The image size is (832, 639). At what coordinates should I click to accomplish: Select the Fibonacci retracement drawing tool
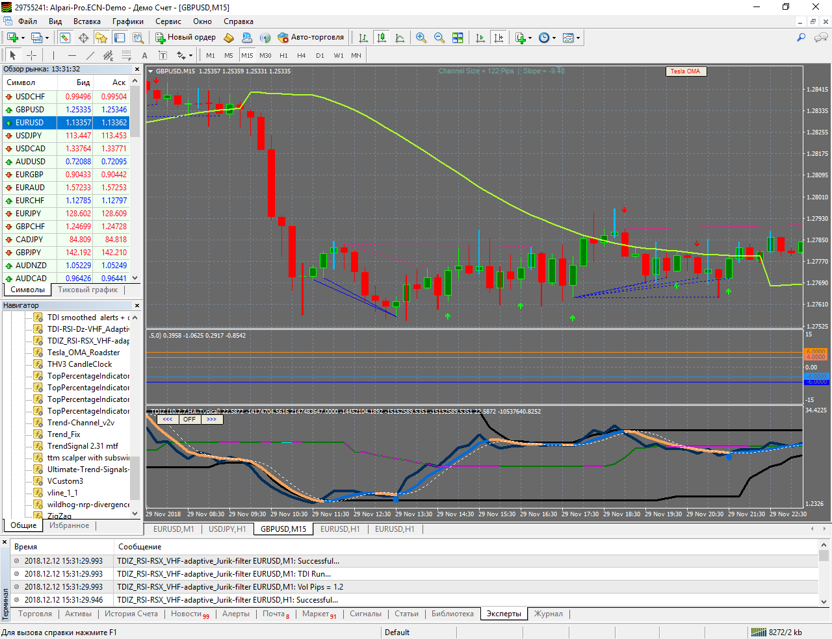coord(127,56)
